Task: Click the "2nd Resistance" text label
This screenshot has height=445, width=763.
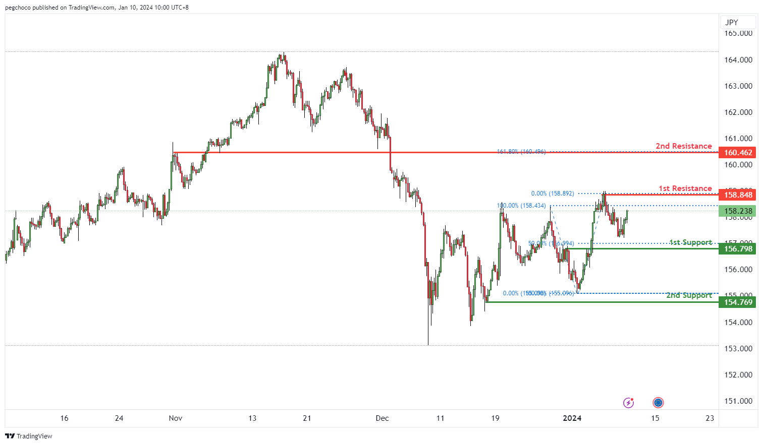Action: [x=684, y=146]
